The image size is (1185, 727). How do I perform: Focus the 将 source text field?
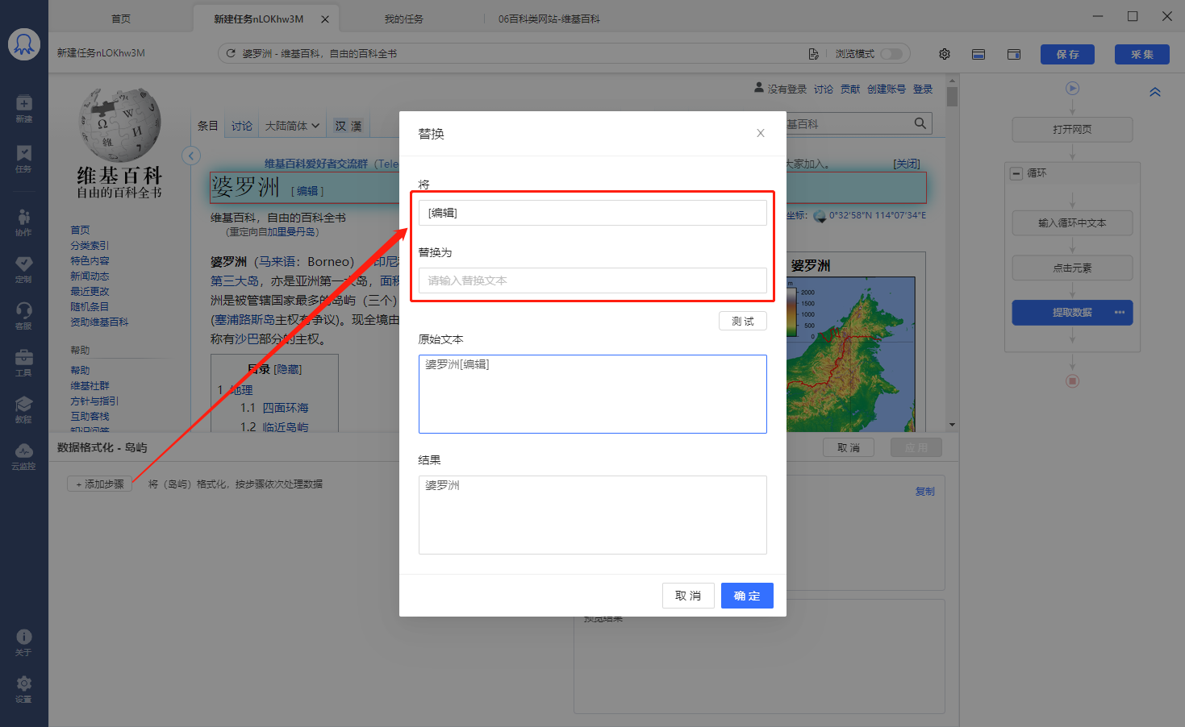tap(593, 213)
